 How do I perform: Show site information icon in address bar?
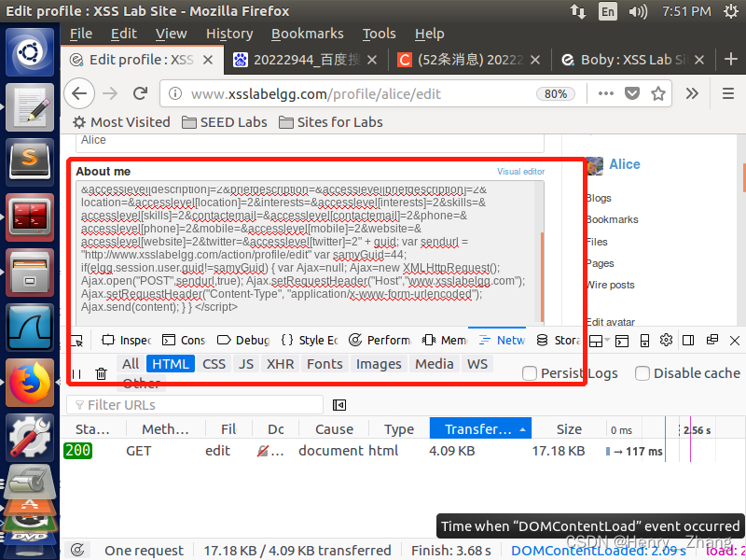point(175,94)
